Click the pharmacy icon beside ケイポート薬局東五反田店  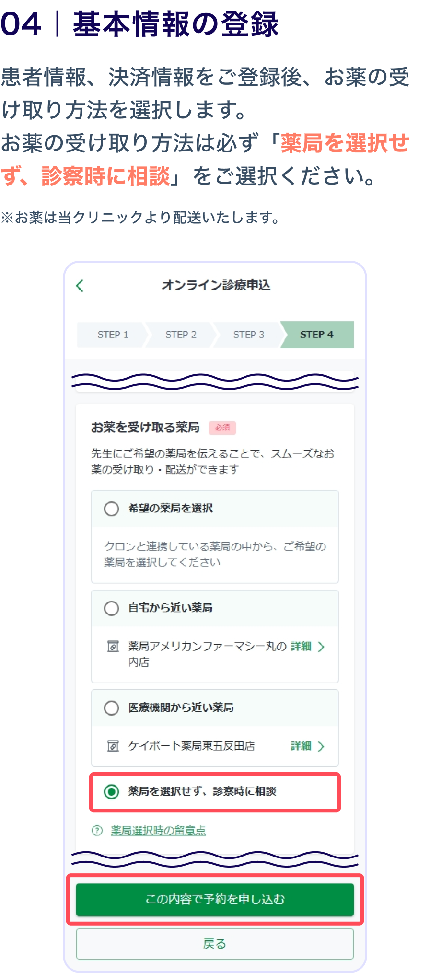tap(112, 746)
